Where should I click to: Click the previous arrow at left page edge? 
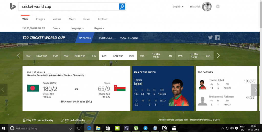click(x=4, y=90)
